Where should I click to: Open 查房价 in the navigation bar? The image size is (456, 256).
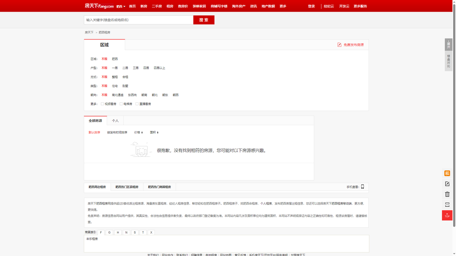tap(183, 6)
